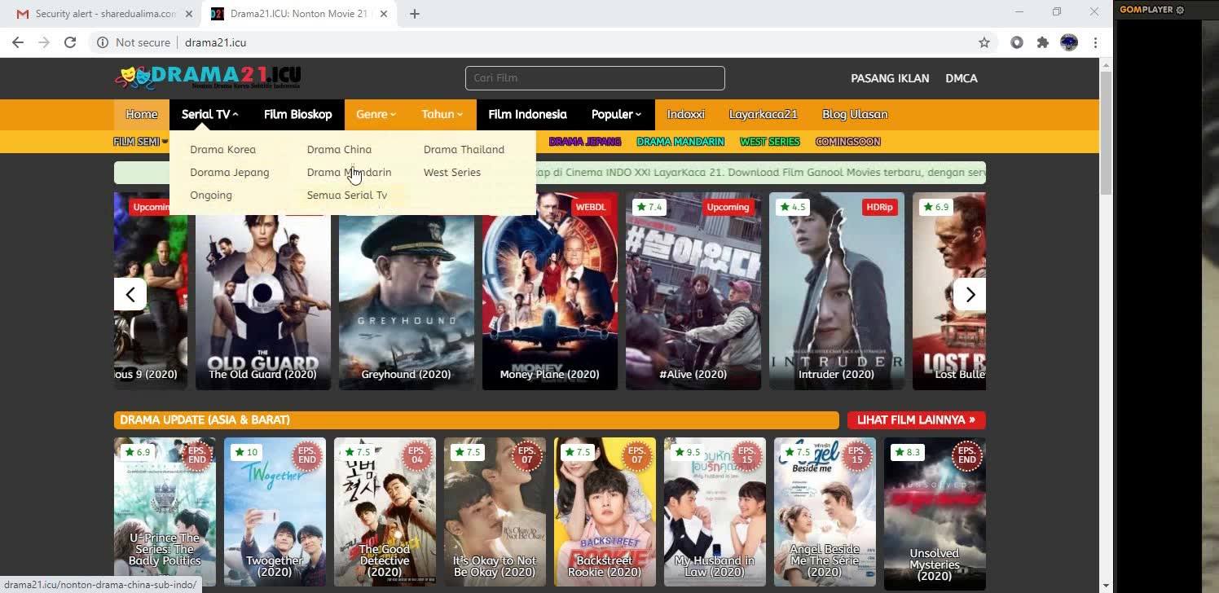This screenshot has height=593, width=1219.
Task: Click the browser back arrow icon
Action: pos(18,42)
